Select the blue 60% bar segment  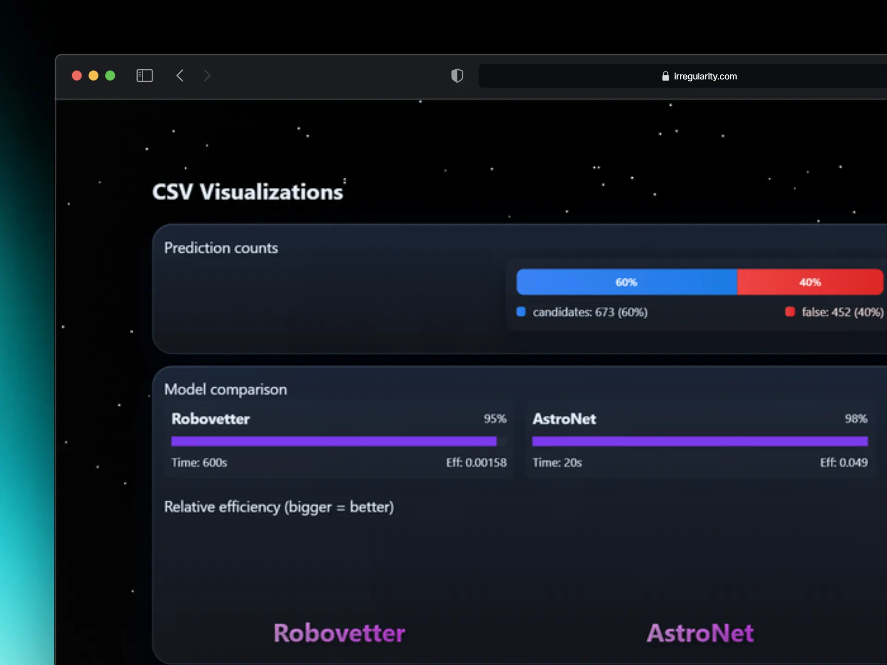(626, 282)
